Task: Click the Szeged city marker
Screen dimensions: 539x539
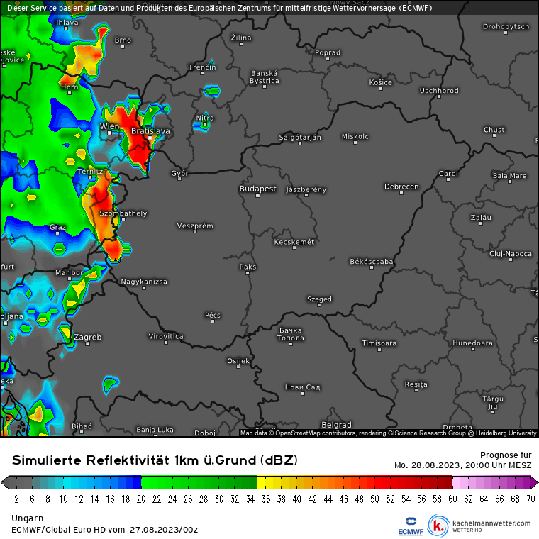Action: (x=319, y=306)
